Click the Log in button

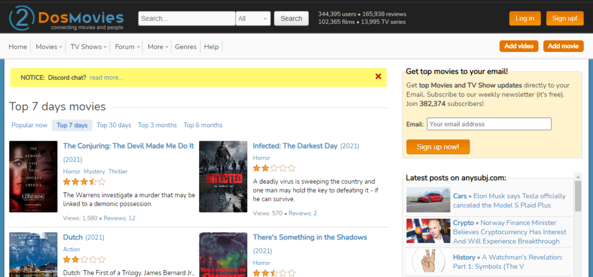(525, 18)
